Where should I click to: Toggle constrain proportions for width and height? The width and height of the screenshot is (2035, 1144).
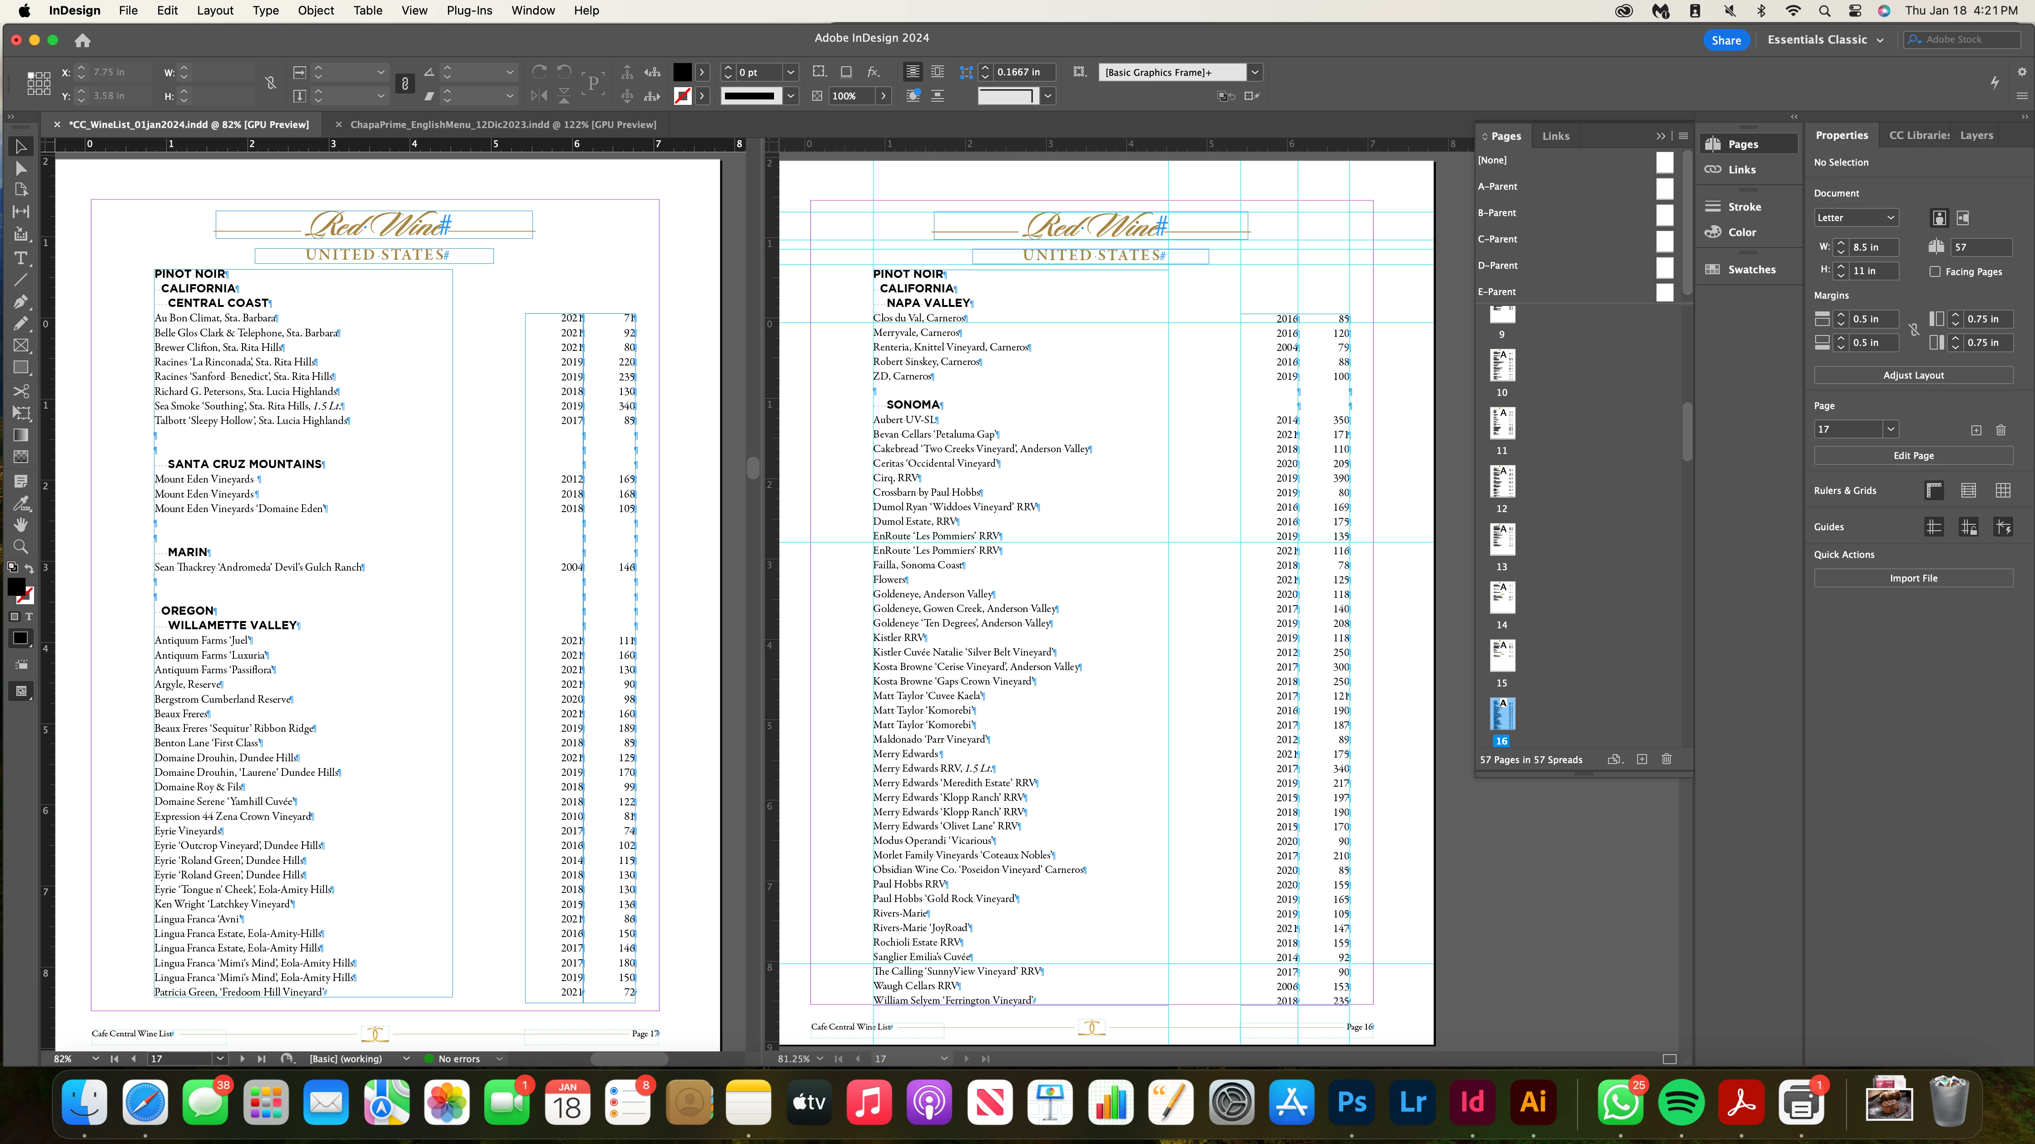click(x=270, y=83)
